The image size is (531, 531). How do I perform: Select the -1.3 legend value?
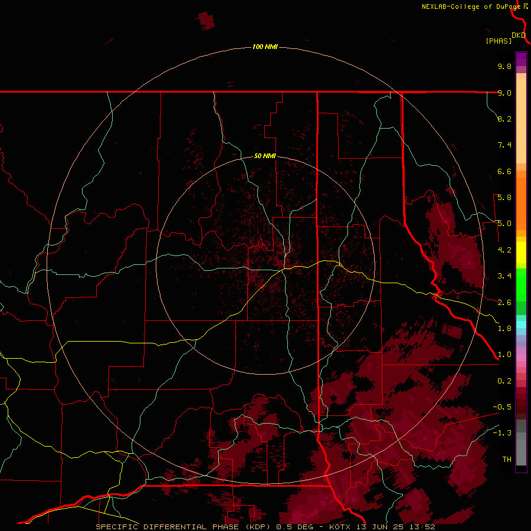coord(502,433)
